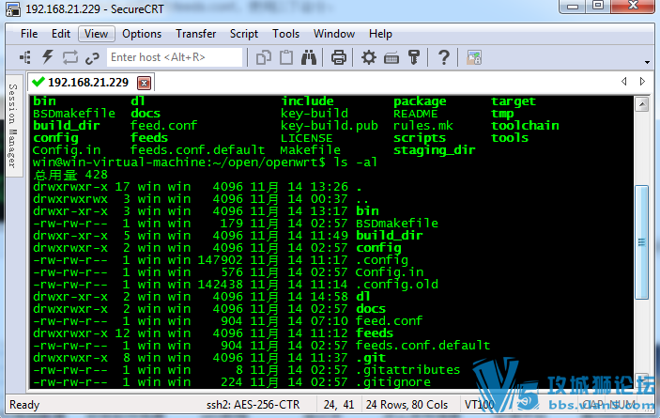This screenshot has width=660, height=418.
Task: Click the Connect session manager icon
Action: click(25, 57)
